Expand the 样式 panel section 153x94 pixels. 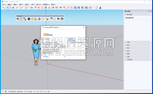pos(125,48)
